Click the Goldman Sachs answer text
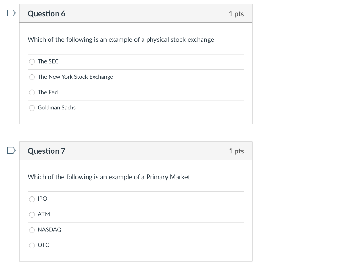The height and width of the screenshot is (278, 353). coord(57,108)
